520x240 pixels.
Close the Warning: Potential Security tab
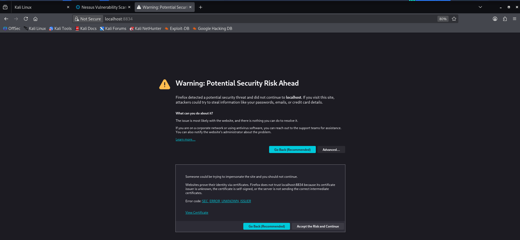pyautogui.click(x=190, y=7)
